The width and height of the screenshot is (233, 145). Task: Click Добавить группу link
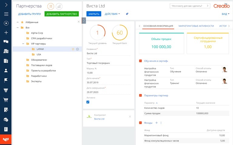tap(29, 14)
